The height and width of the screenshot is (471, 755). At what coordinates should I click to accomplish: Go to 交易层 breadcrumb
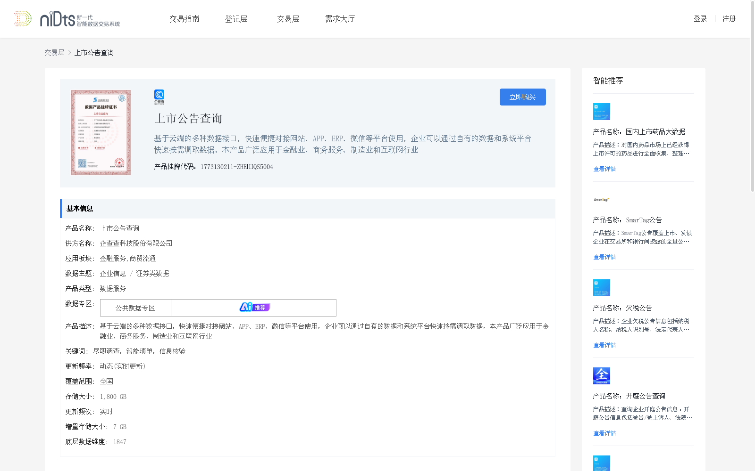pos(54,53)
